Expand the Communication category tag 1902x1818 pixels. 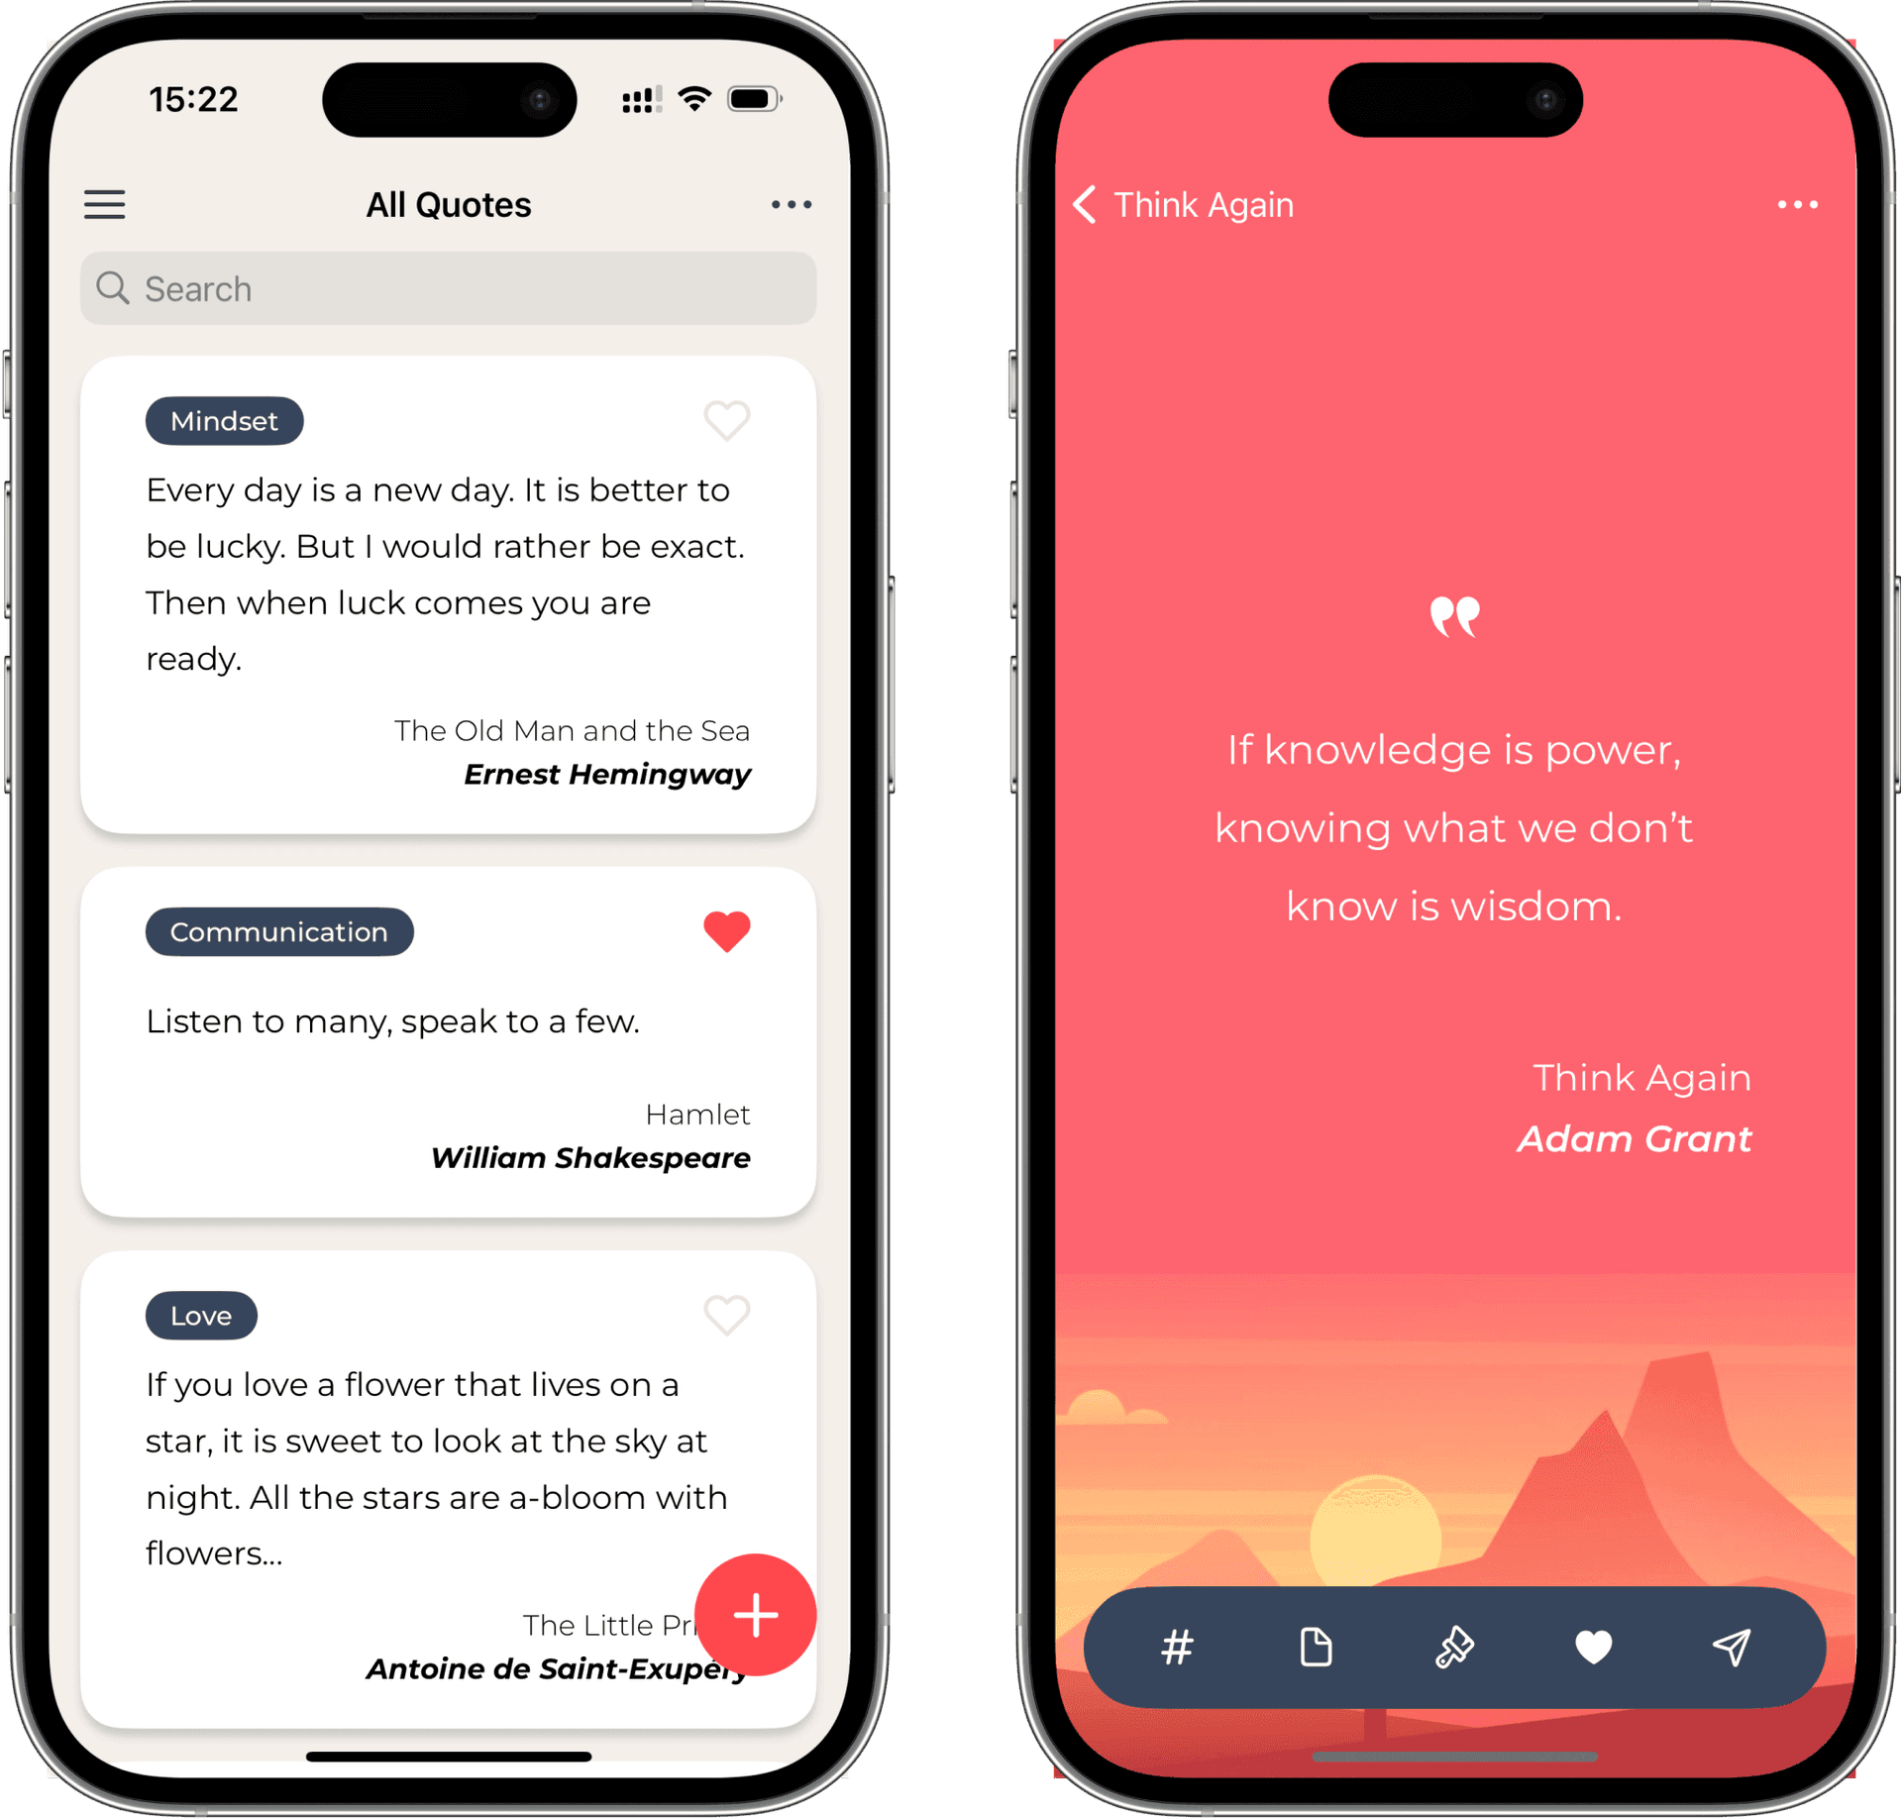point(276,931)
